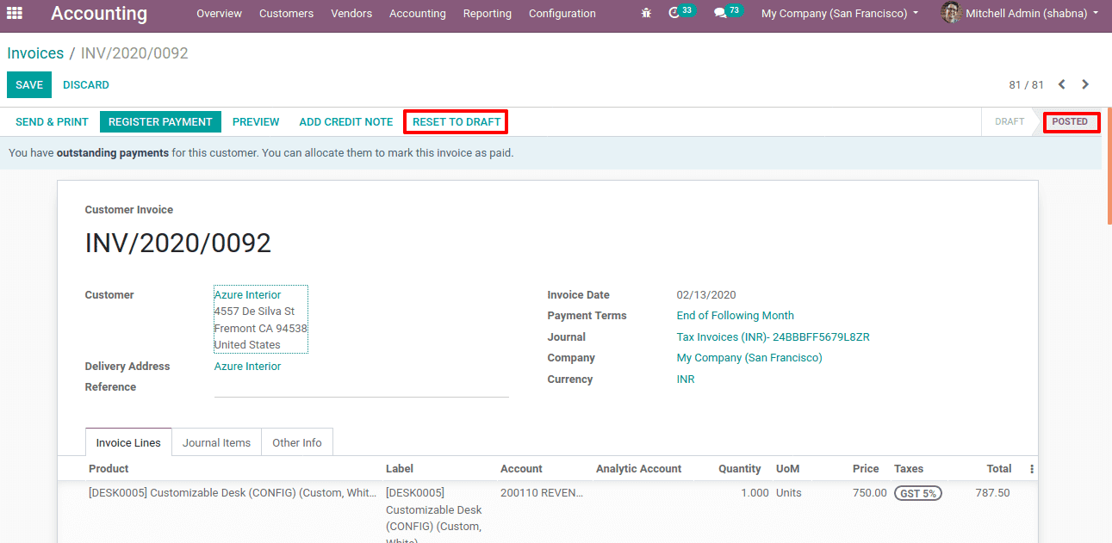1112x543 pixels.
Task: Click the outstanding payments notice banner
Action: point(550,153)
